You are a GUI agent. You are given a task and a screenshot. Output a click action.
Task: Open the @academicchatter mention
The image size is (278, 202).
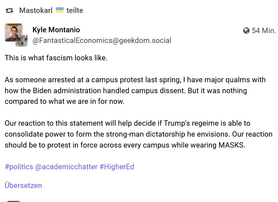(x=66, y=167)
